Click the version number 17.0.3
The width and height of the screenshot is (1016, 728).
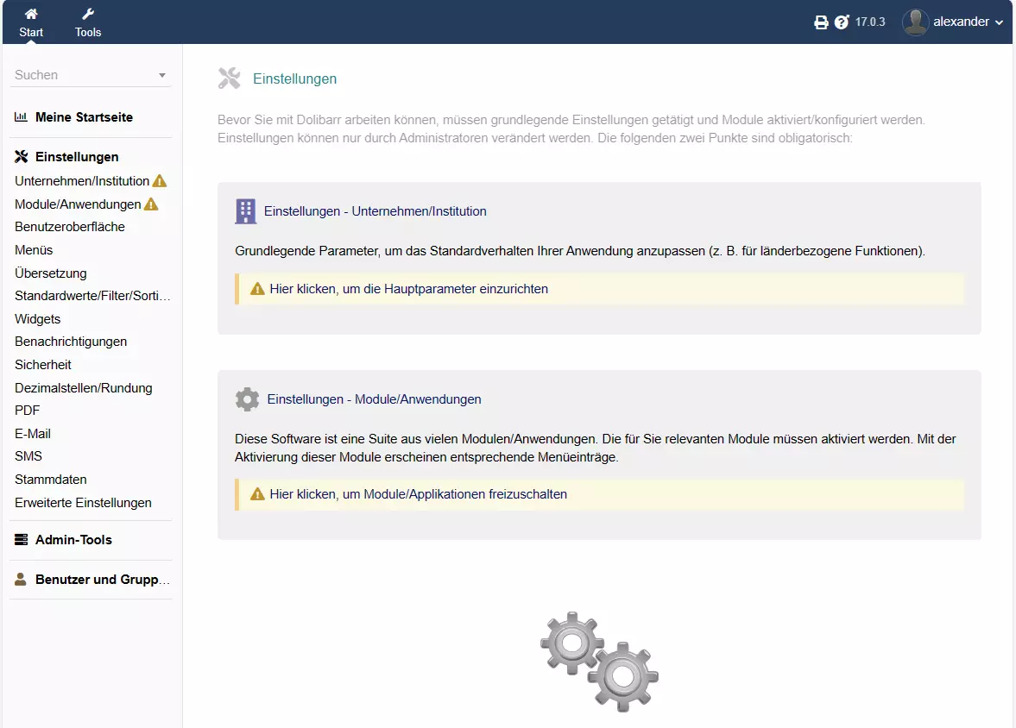[x=870, y=22]
